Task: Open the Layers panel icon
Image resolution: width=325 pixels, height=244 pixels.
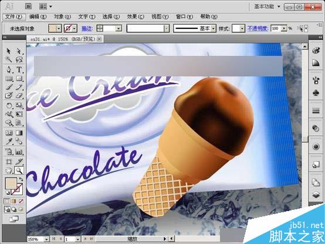Action: coord(316,195)
